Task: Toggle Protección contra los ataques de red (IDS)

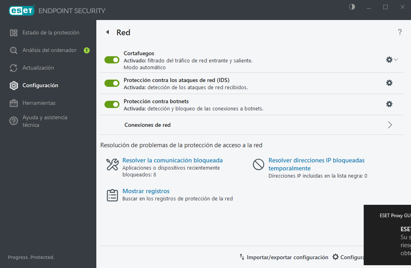Action: [x=112, y=83]
